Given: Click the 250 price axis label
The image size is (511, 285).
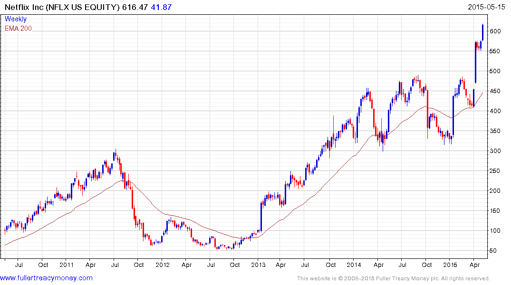Looking at the screenshot, I should click(495, 171).
